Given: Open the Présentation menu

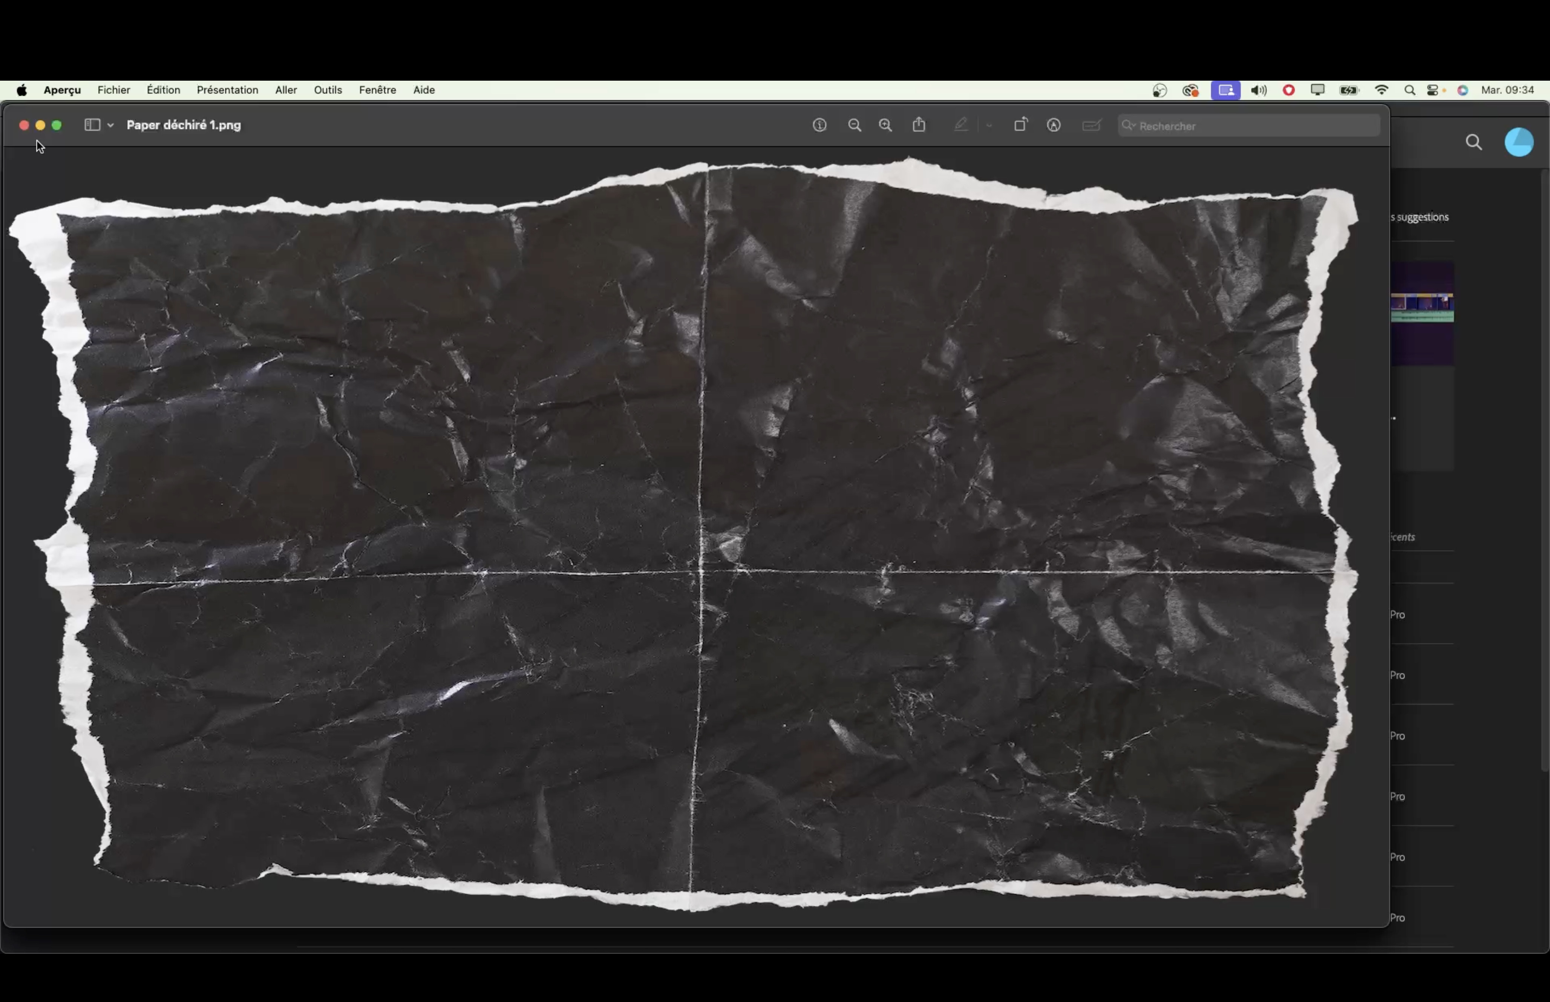Looking at the screenshot, I should [227, 90].
